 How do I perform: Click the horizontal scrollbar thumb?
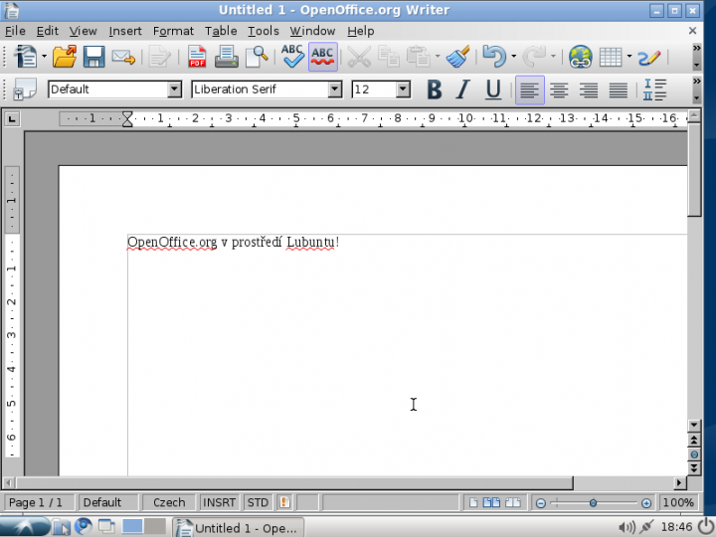pos(294,482)
